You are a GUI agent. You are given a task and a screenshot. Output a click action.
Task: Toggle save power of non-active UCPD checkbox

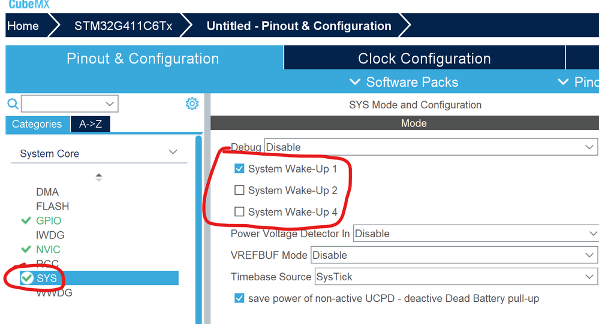(x=240, y=298)
